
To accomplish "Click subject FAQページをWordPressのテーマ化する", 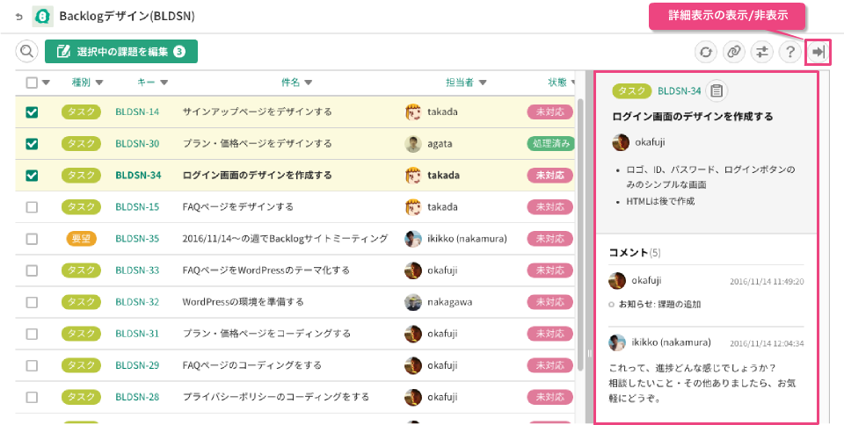I will point(266,270).
